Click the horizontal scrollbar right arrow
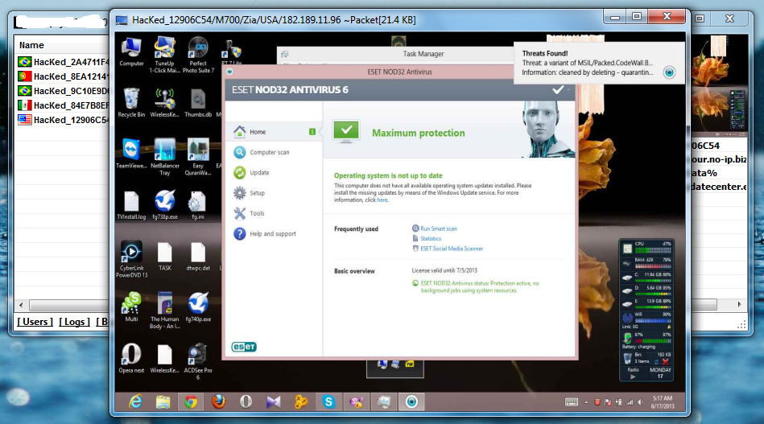This screenshot has width=764, height=424. pos(739,305)
